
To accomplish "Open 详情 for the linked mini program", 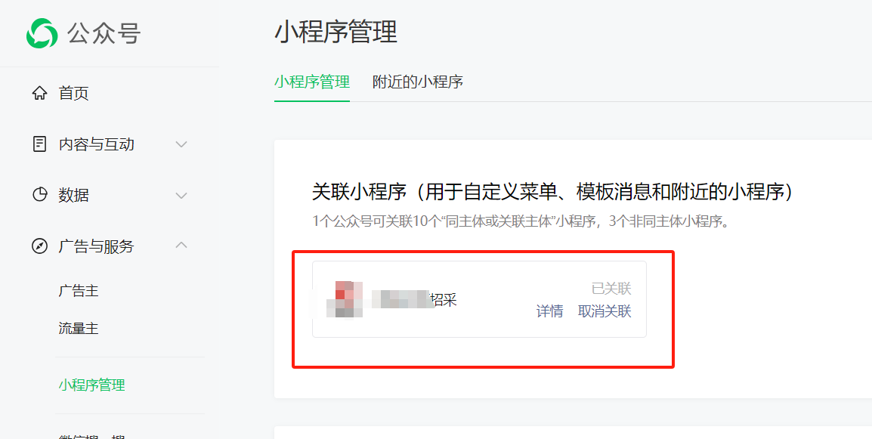I will pyautogui.click(x=549, y=311).
